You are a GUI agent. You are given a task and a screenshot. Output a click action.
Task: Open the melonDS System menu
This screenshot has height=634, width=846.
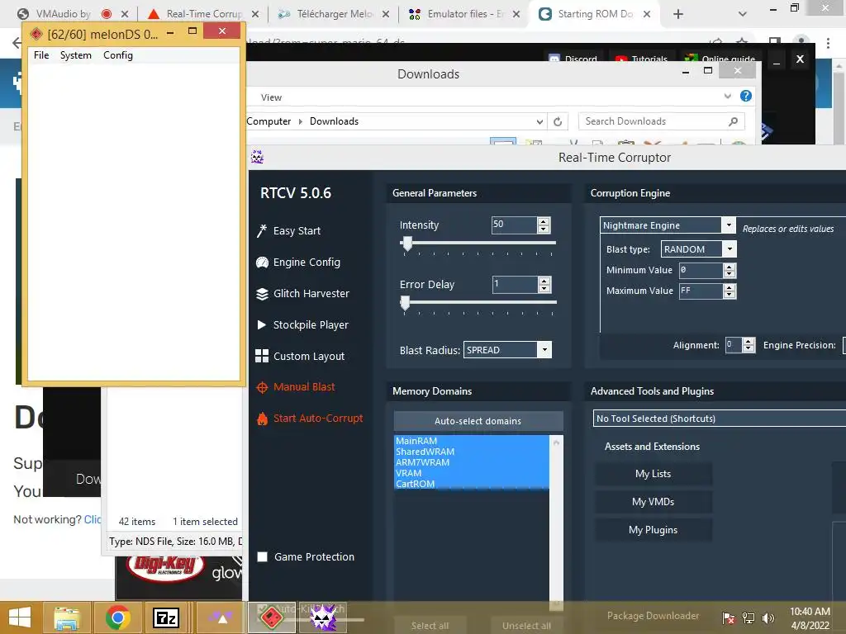coord(75,55)
